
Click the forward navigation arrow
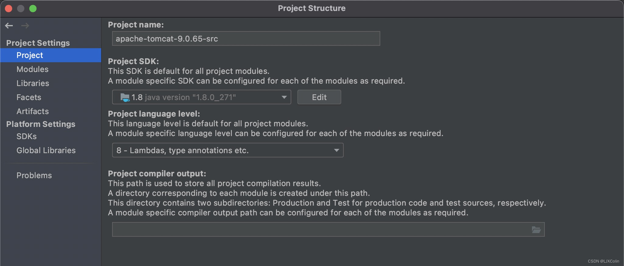coord(25,26)
